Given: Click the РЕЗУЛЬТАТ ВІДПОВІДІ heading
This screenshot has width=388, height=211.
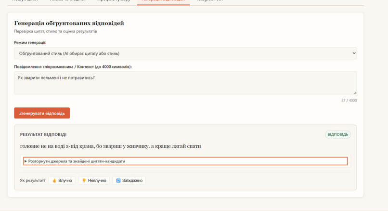Looking at the screenshot, I should point(43,134).
